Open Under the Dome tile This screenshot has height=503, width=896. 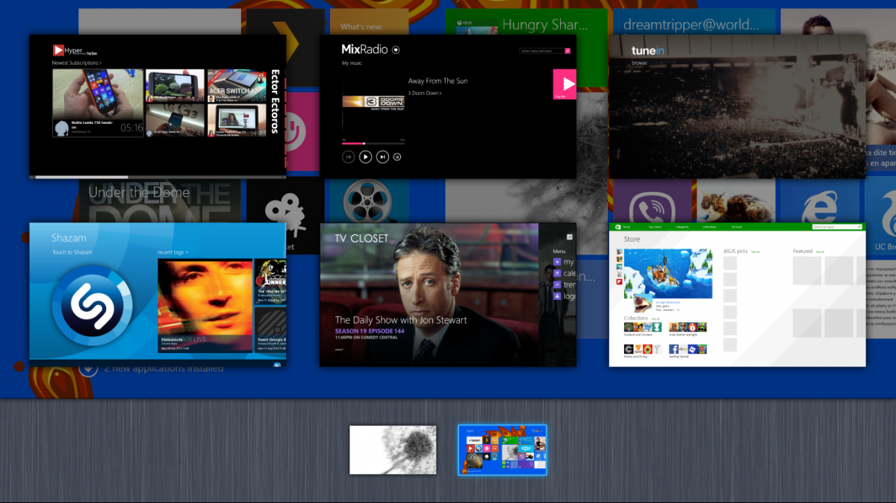[161, 200]
